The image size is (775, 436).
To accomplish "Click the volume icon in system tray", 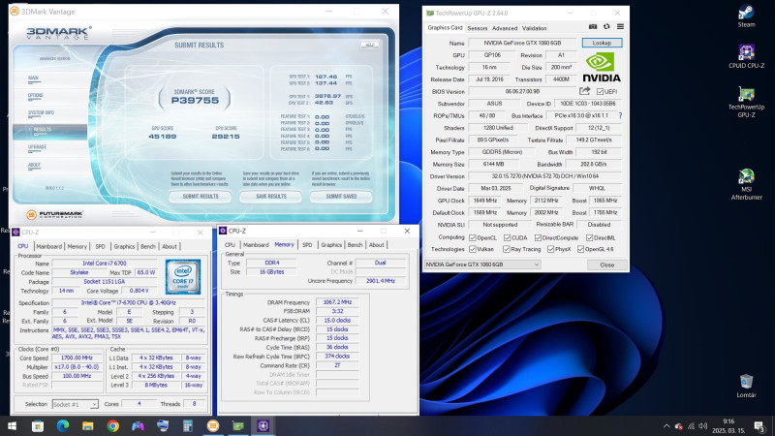I will [x=703, y=426].
